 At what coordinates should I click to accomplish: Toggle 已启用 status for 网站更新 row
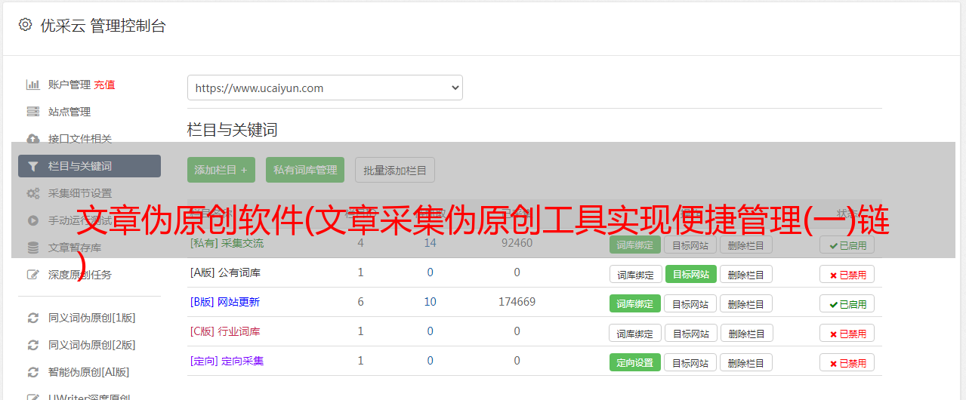(x=847, y=303)
